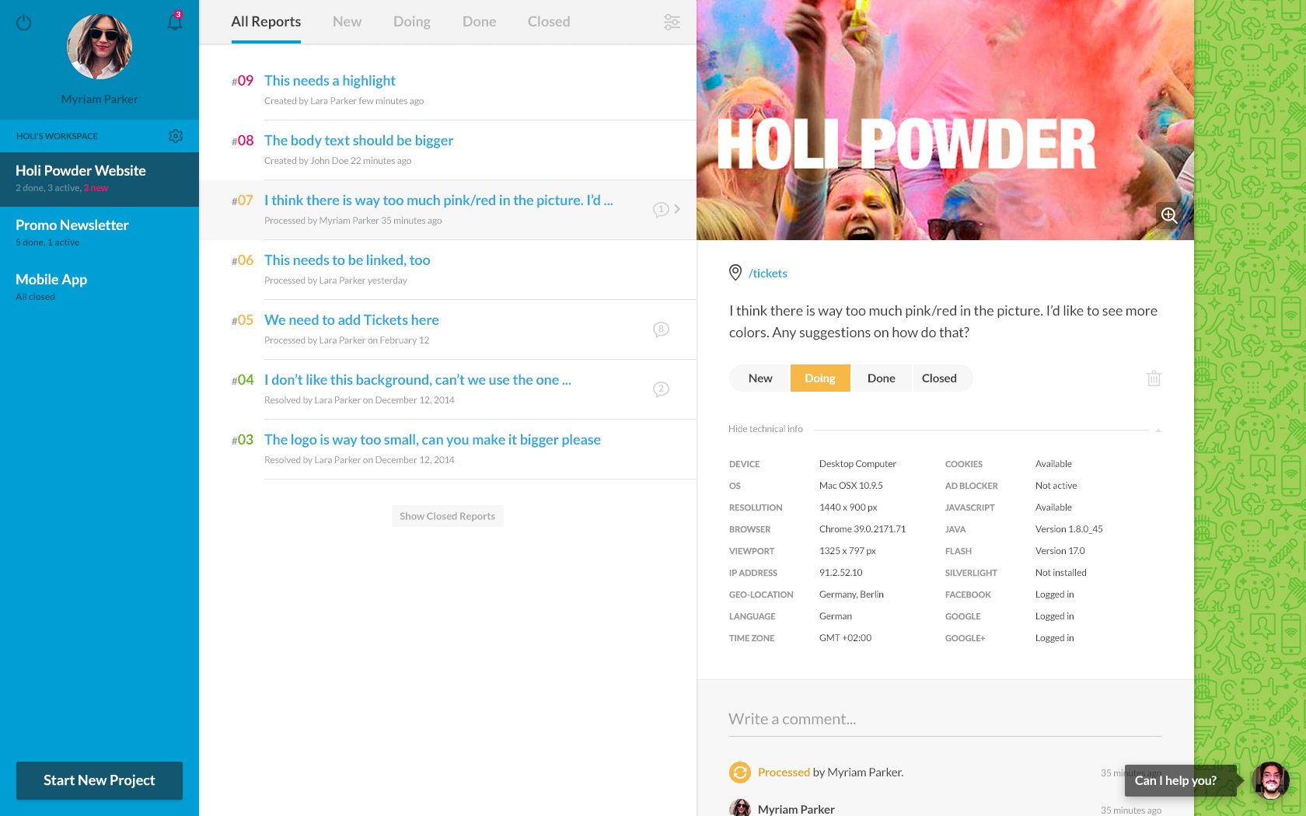Collapse the technical info section

pyautogui.click(x=766, y=428)
